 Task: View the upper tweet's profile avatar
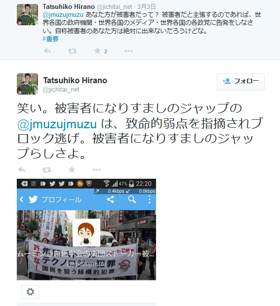click(x=27, y=14)
